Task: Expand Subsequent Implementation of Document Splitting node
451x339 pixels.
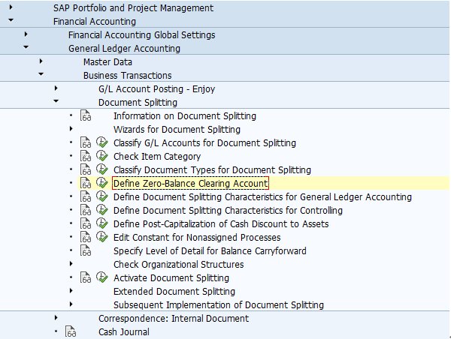Action: pyautogui.click(x=71, y=304)
